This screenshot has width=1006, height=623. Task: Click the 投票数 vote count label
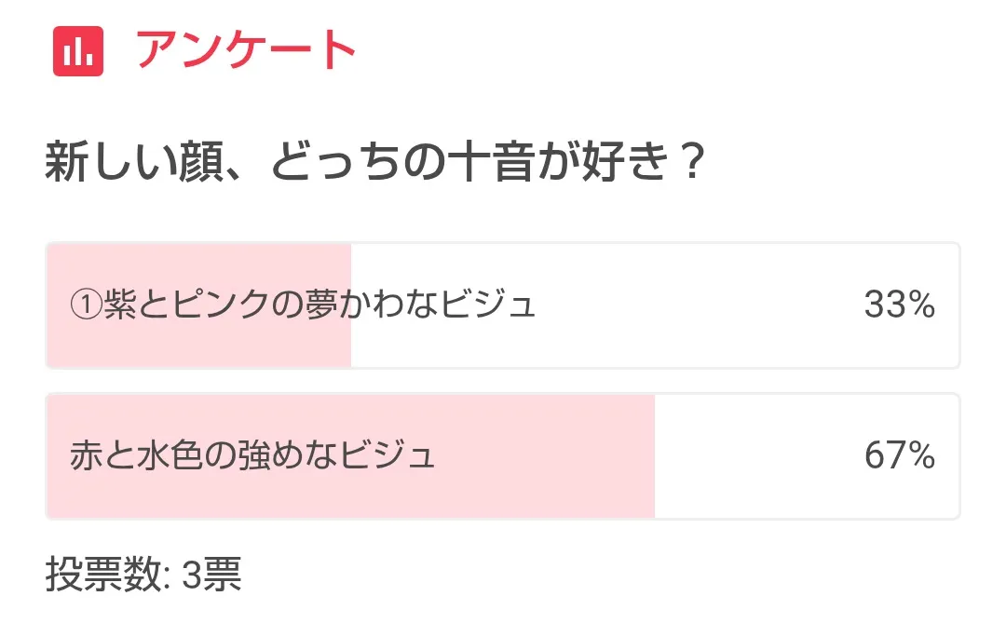[102, 576]
